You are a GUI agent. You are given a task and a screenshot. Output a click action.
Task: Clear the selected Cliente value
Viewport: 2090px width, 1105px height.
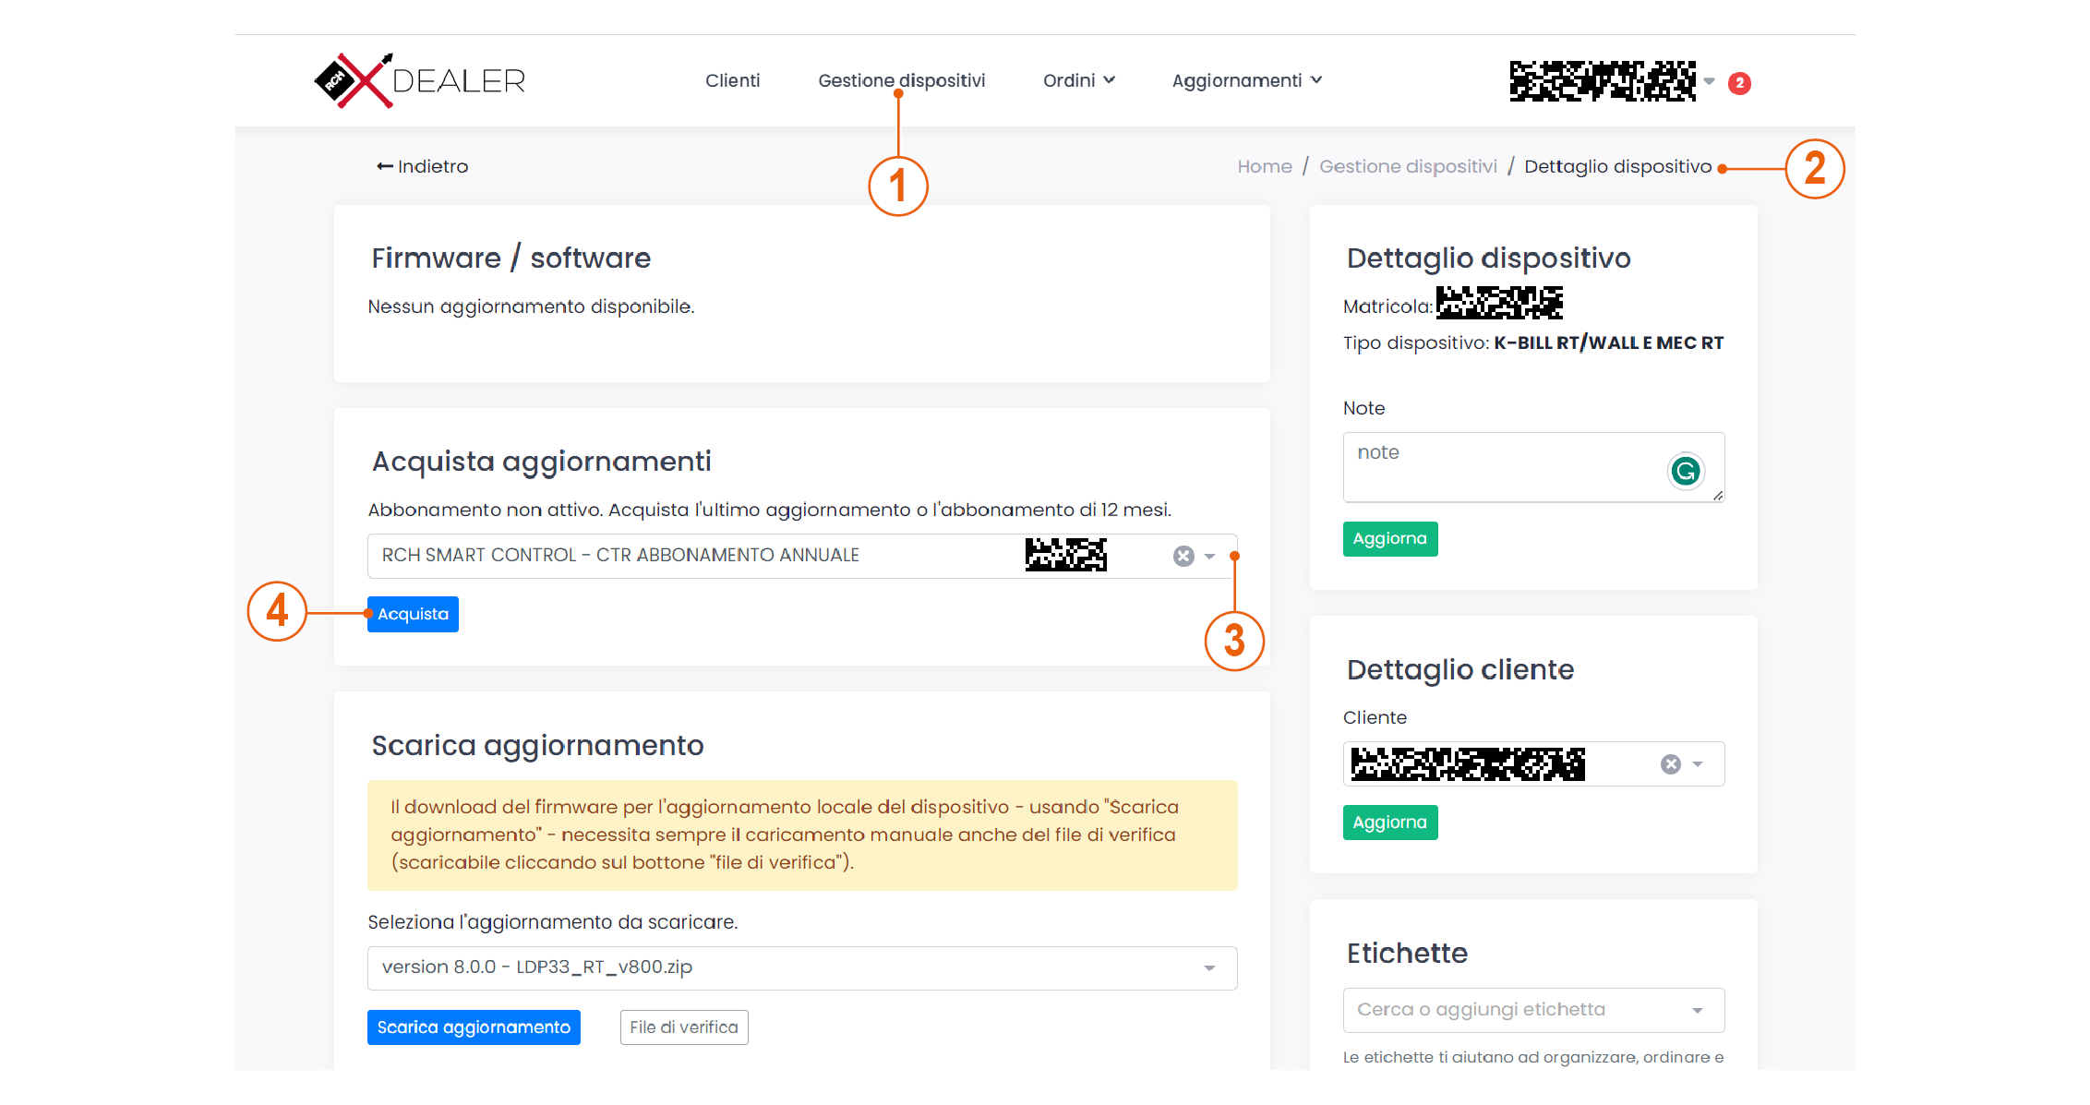pos(1670,764)
